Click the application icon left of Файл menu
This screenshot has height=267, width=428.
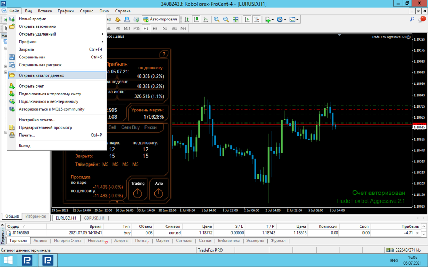(3, 11)
